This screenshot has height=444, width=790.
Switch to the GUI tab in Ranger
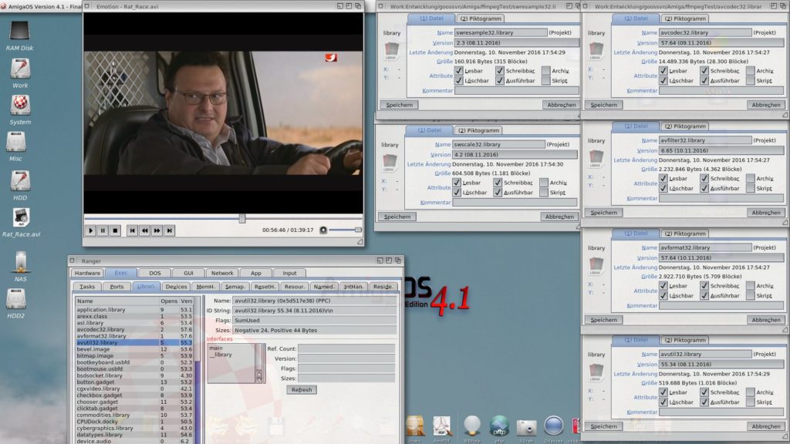(x=188, y=274)
